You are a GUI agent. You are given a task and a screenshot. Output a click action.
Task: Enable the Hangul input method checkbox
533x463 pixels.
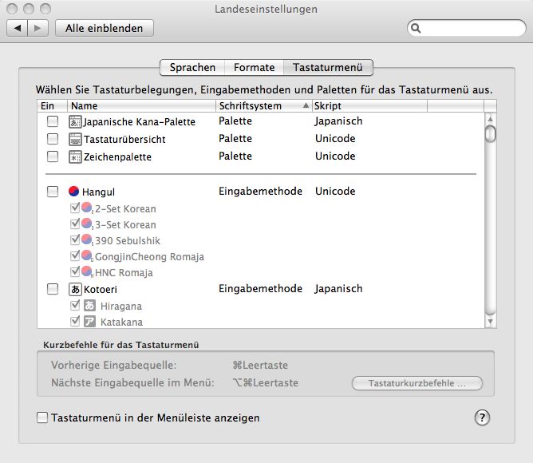[53, 192]
